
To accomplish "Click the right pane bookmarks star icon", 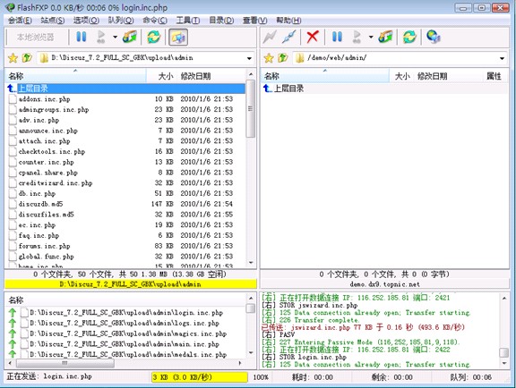I will coord(269,58).
